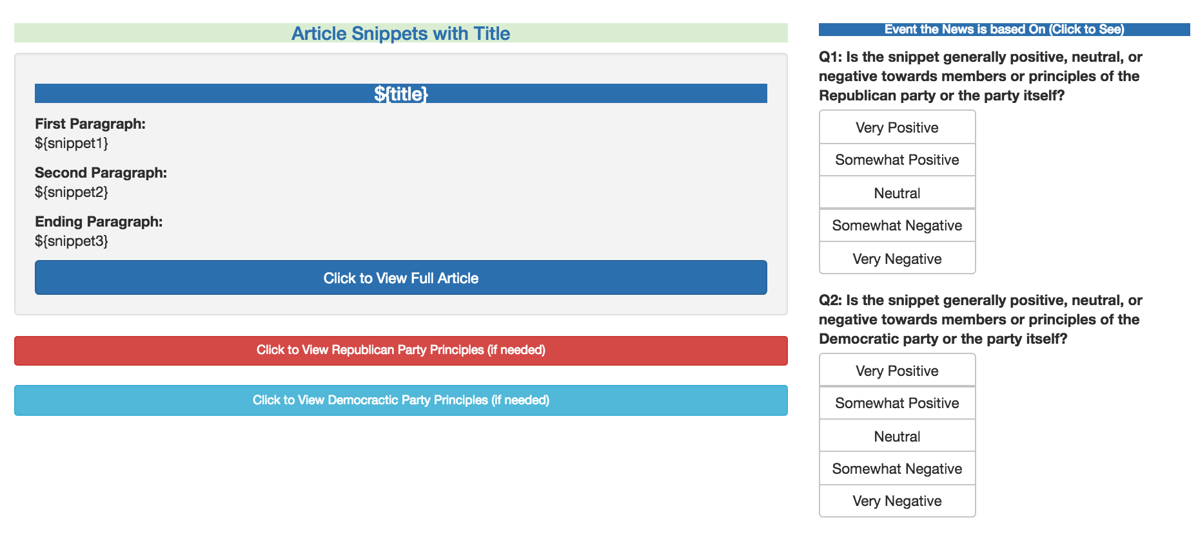This screenshot has height=533, width=1198.
Task: Open Democratic Party Principles panel
Action: pyautogui.click(x=400, y=400)
